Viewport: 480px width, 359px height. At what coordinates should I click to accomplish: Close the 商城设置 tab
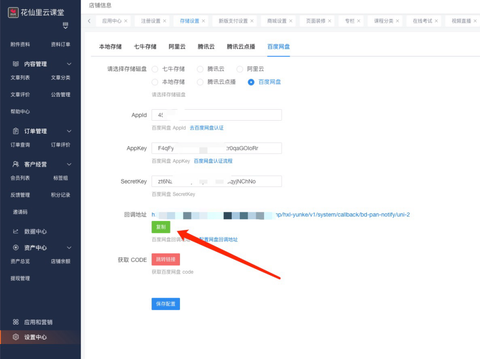click(291, 21)
